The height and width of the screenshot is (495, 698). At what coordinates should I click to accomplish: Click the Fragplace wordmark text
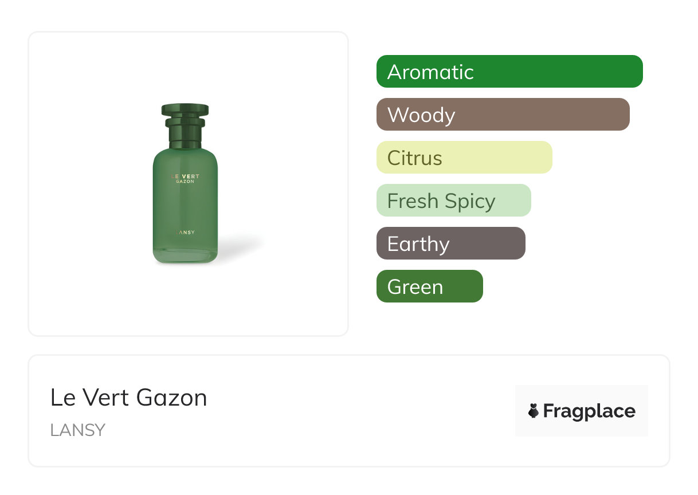pyautogui.click(x=589, y=411)
